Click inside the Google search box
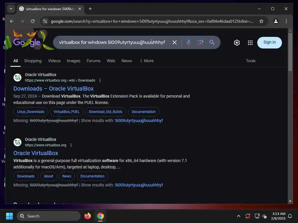 (x=112, y=42)
